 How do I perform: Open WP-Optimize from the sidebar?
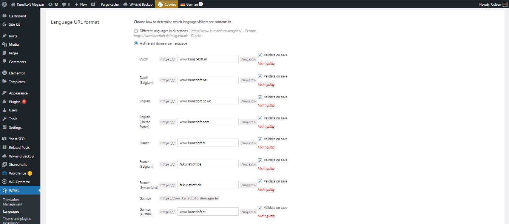20,182
